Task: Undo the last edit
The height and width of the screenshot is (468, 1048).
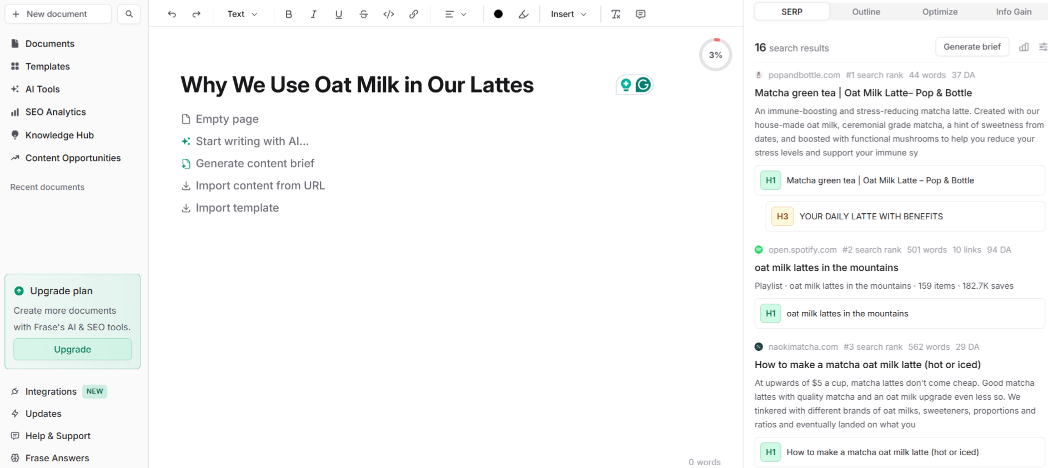Action: click(172, 14)
